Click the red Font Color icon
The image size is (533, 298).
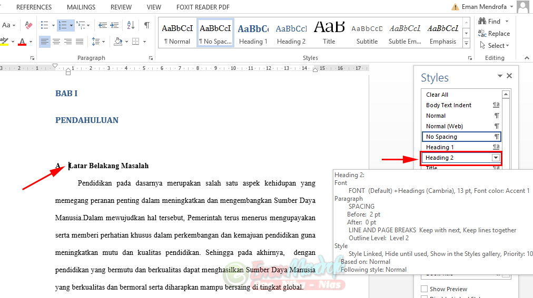coord(22,42)
